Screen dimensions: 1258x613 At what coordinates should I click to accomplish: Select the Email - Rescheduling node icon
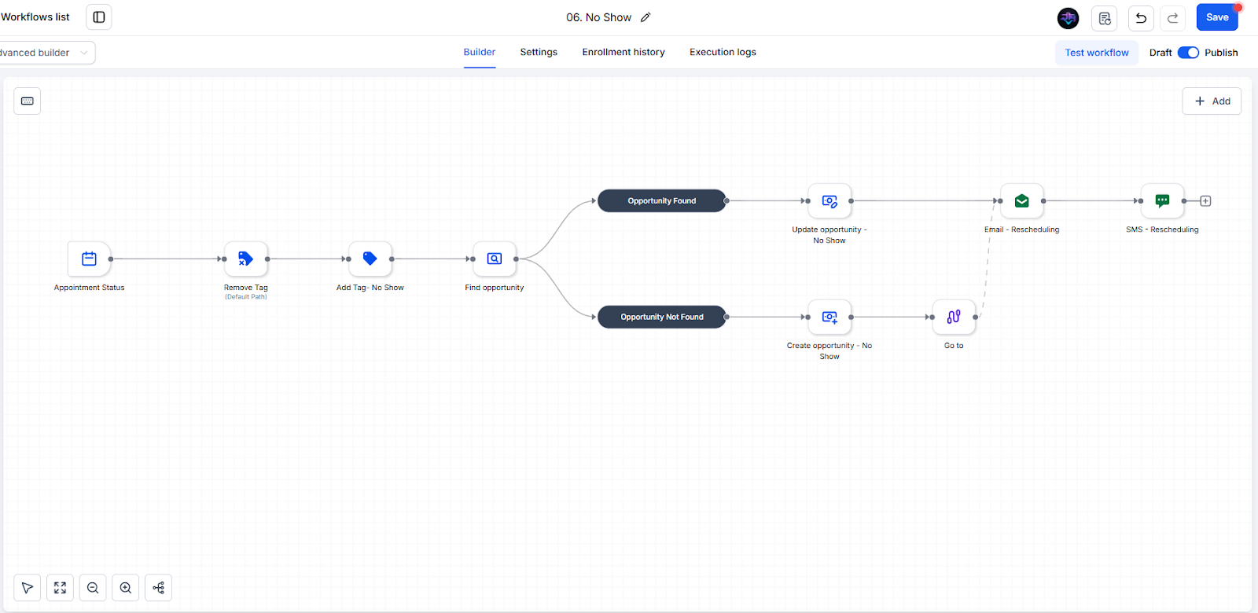(x=1022, y=201)
